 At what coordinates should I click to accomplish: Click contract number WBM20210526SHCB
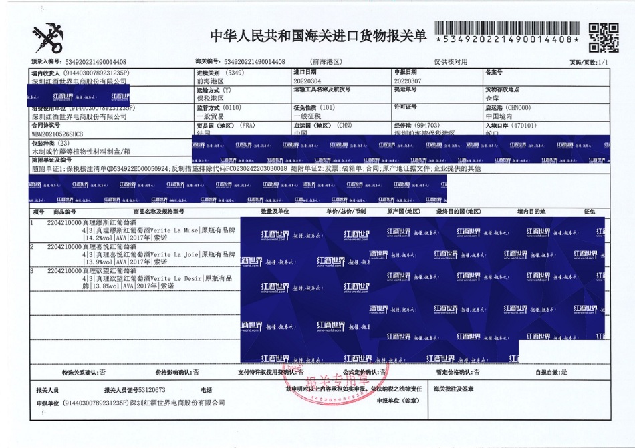(x=57, y=134)
